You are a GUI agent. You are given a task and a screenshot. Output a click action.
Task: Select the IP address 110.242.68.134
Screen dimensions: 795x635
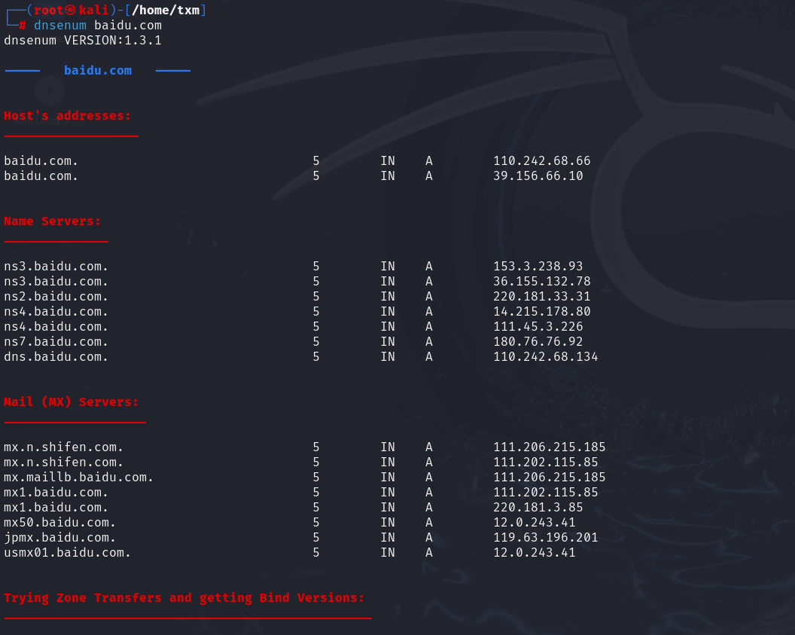click(546, 357)
